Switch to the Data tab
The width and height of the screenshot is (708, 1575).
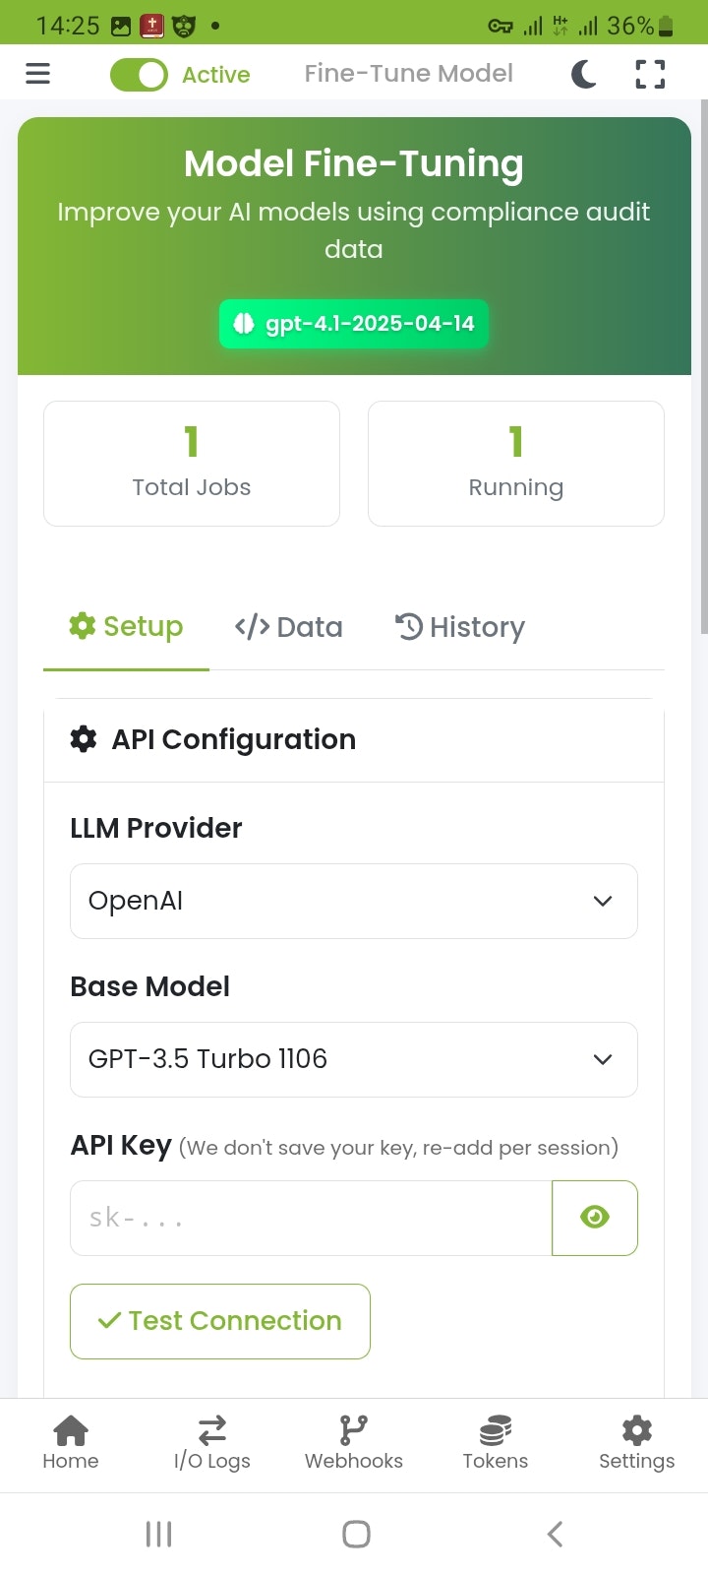(289, 627)
